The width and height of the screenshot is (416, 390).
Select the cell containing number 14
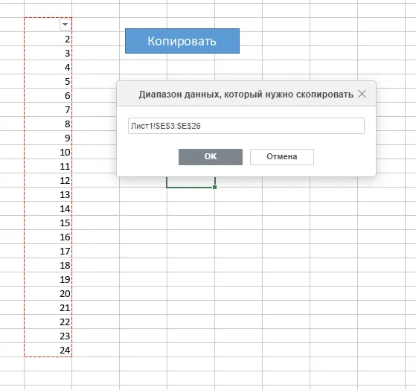(x=48, y=208)
